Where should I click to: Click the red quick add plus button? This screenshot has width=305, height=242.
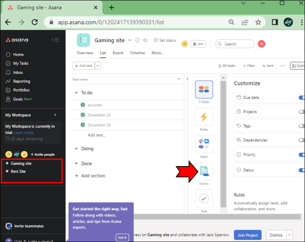(x=261, y=44)
